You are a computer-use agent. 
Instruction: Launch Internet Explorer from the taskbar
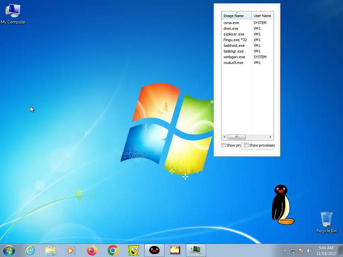pos(30,250)
